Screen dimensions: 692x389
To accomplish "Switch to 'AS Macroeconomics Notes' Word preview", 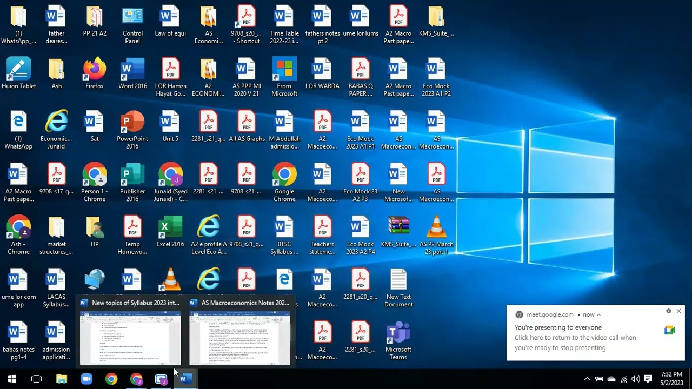I will click(x=239, y=338).
